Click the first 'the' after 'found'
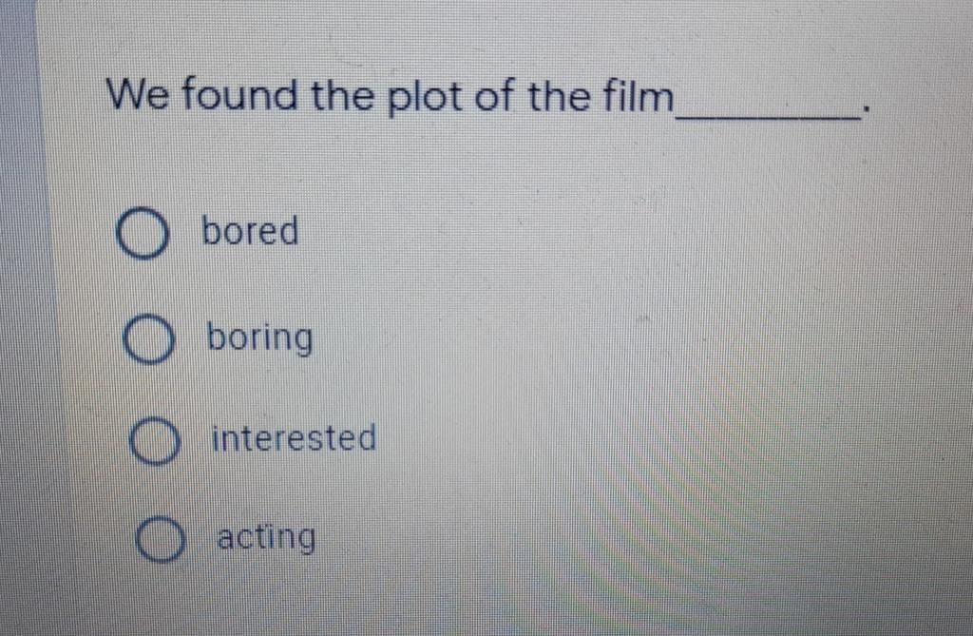The image size is (973, 636). [342, 96]
